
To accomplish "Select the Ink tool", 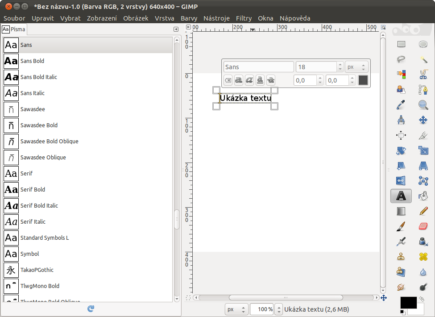I will tap(423, 242).
